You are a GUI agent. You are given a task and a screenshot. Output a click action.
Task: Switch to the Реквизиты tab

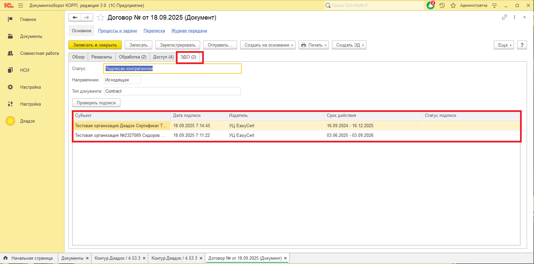(x=101, y=57)
